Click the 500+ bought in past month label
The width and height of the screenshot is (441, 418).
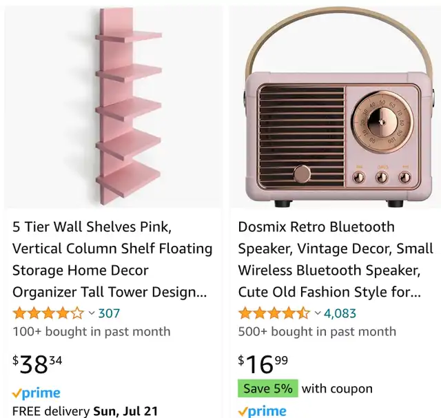[x=317, y=332]
